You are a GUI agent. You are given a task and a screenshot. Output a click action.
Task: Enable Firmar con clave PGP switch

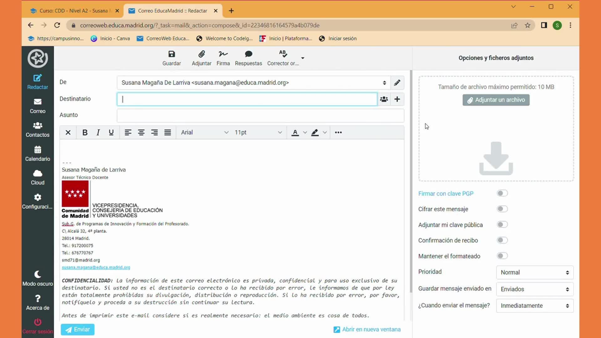pos(502,193)
